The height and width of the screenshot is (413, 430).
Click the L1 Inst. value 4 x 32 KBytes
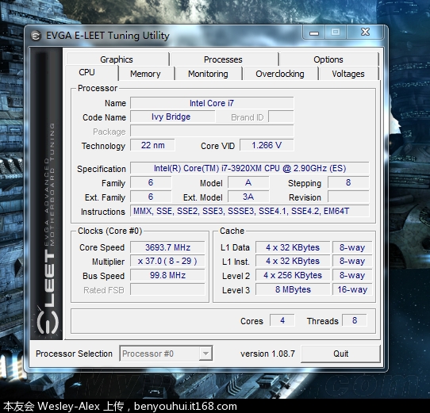(293, 261)
